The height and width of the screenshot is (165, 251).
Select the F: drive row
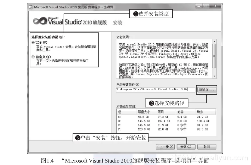point(166,129)
